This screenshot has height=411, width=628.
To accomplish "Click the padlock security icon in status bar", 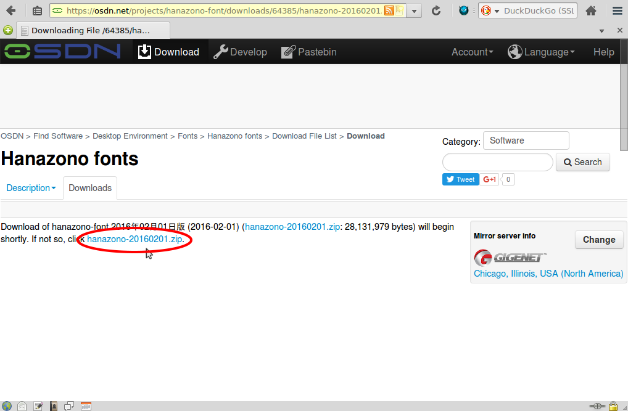I will point(613,406).
